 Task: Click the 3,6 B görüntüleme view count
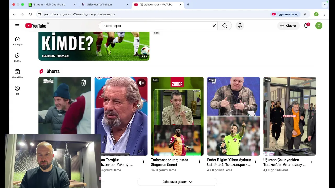coord(163,170)
